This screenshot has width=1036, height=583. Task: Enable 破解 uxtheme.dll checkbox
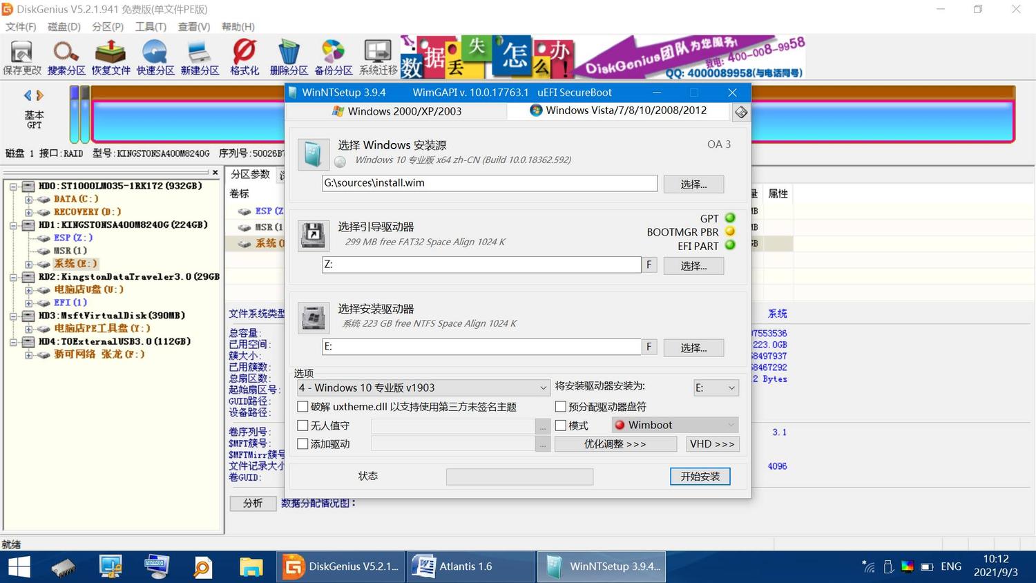coord(303,406)
